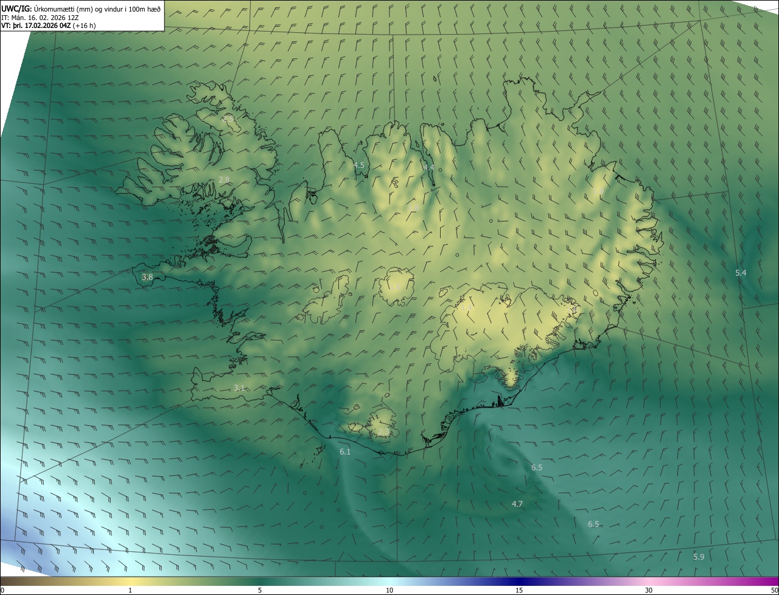This screenshot has height=595, width=779.
Task: Click the 5.4 value label on the map
Action: (x=741, y=273)
